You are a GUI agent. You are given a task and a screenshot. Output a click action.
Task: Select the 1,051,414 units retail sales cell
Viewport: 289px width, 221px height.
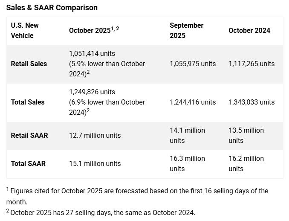pyautogui.click(x=107, y=64)
